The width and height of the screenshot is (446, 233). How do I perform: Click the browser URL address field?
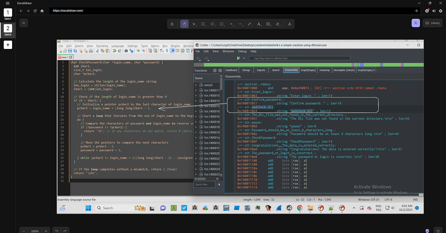coord(232,10)
